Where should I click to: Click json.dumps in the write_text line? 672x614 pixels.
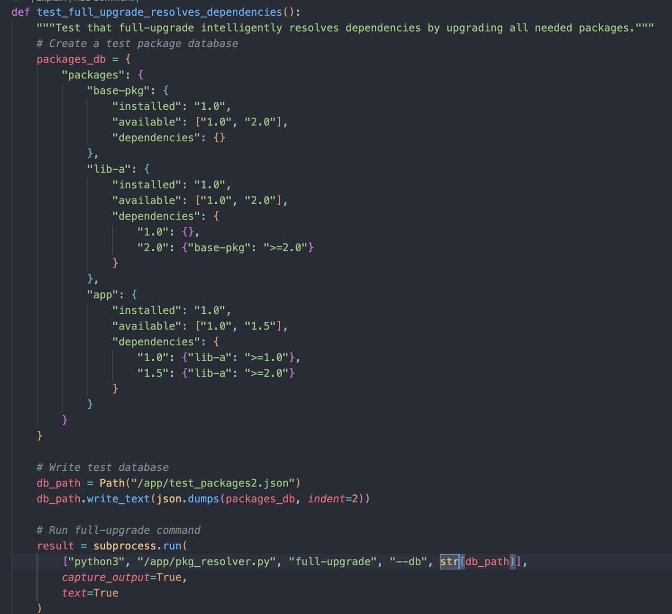point(188,499)
